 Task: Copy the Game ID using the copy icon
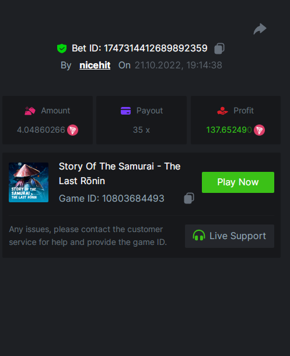189,198
